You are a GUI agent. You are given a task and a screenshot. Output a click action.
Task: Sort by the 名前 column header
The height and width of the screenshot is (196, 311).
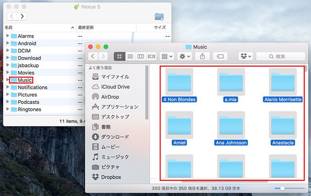9,27
